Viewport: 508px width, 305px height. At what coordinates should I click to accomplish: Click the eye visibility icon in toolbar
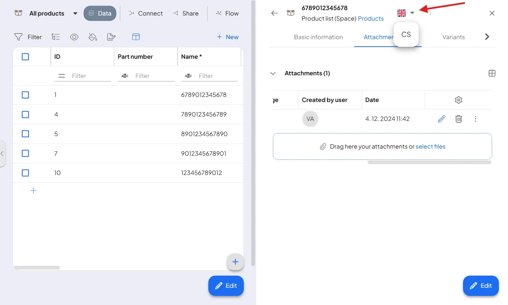pos(74,37)
